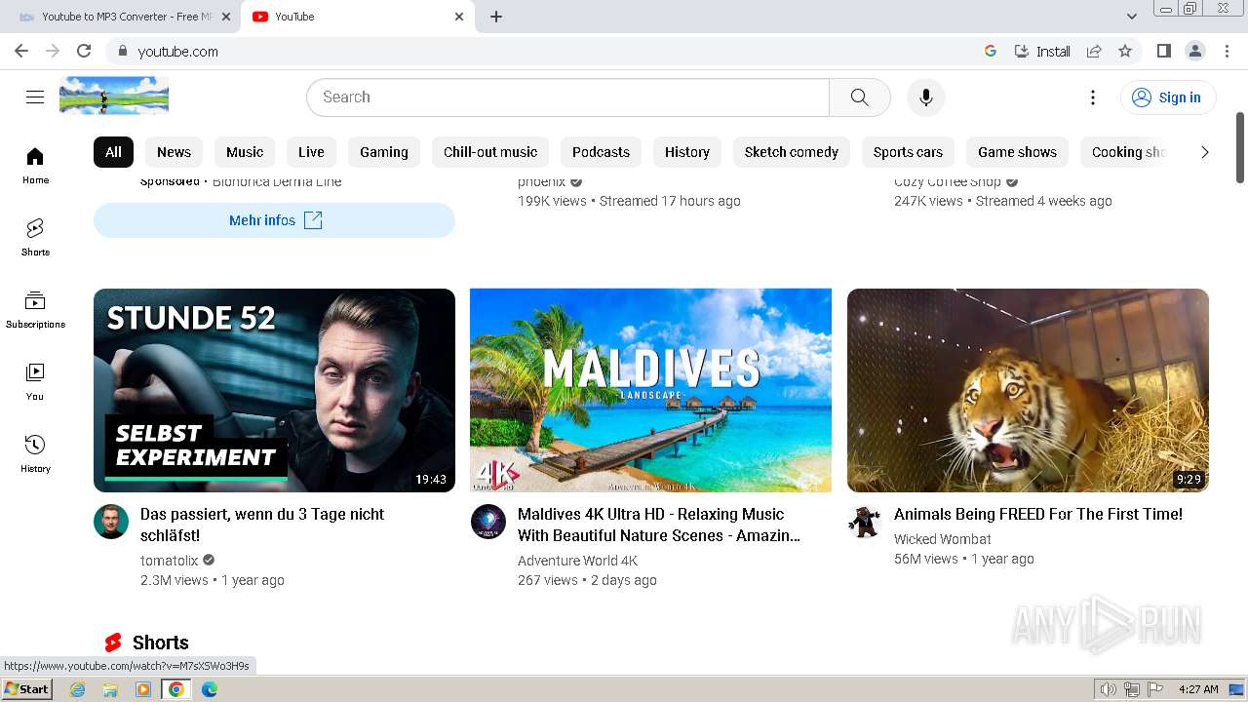Install the YouTube app

pyautogui.click(x=1042, y=51)
